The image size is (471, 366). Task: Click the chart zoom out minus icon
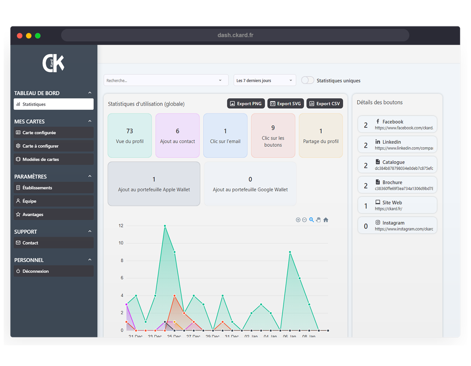pyautogui.click(x=304, y=220)
